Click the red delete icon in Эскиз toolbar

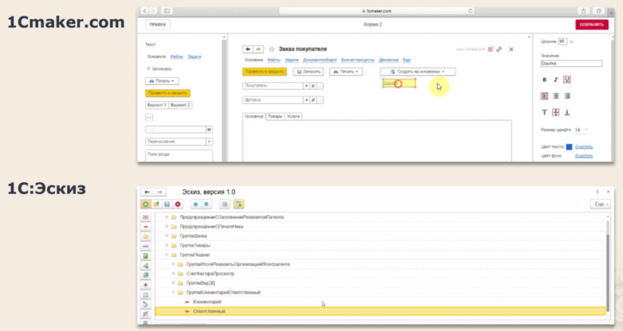coord(178,204)
